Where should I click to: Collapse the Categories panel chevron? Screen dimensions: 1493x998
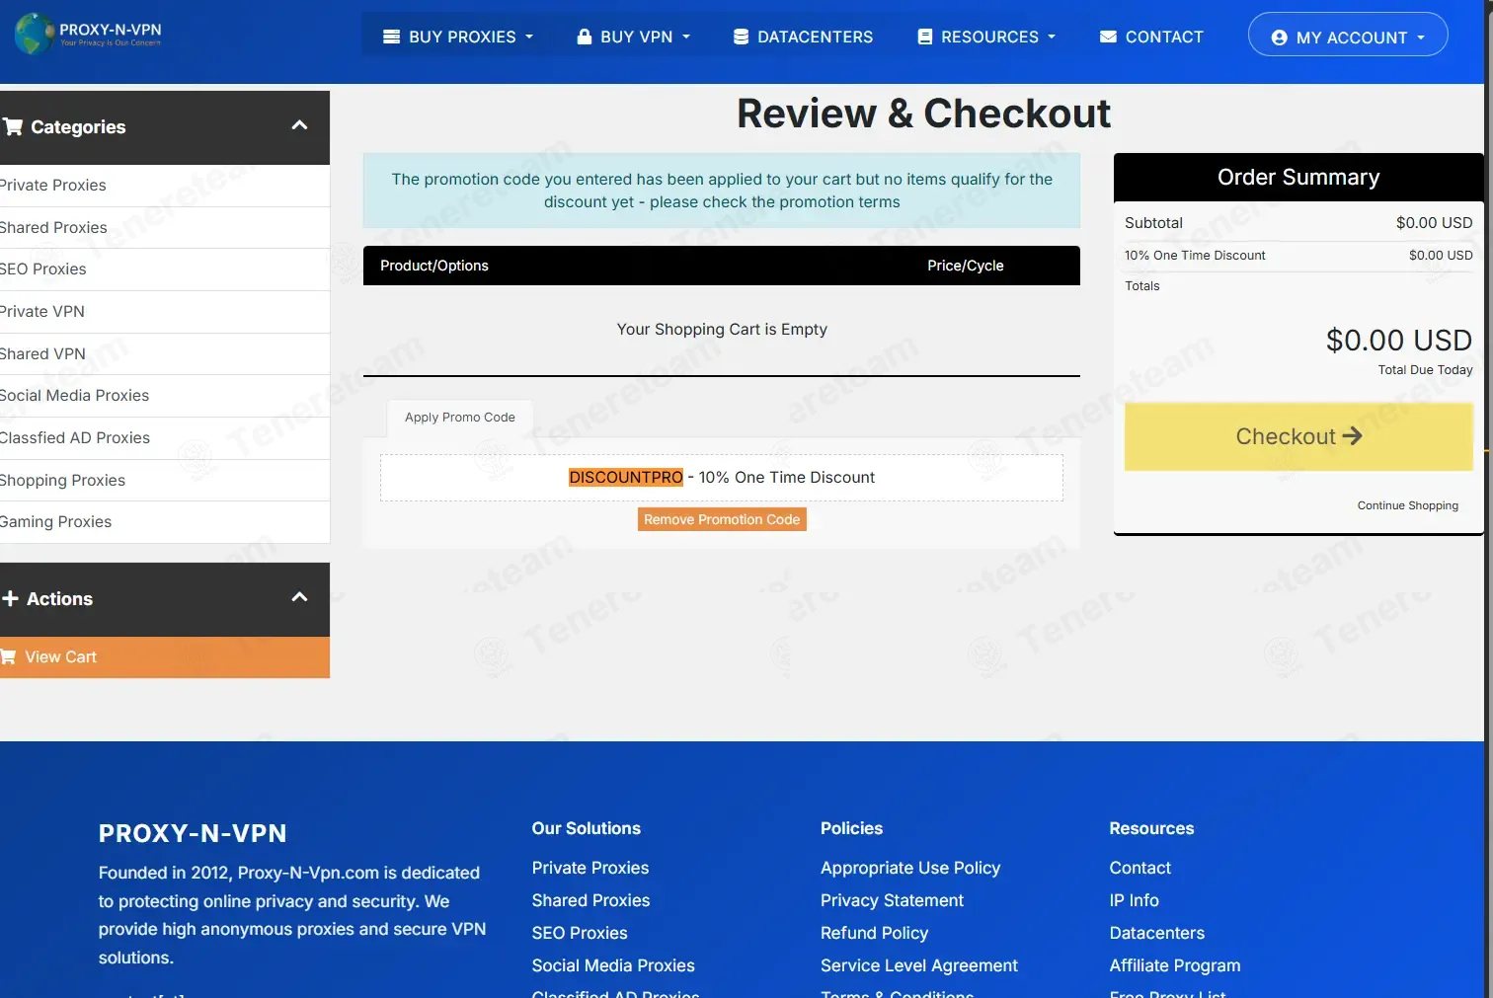[299, 125]
